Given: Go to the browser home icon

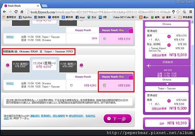Looking at the screenshot, I should (x=22, y=12).
